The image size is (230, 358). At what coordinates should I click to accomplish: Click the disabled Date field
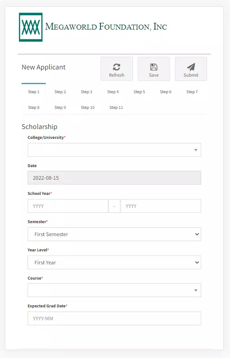pyautogui.click(x=114, y=177)
